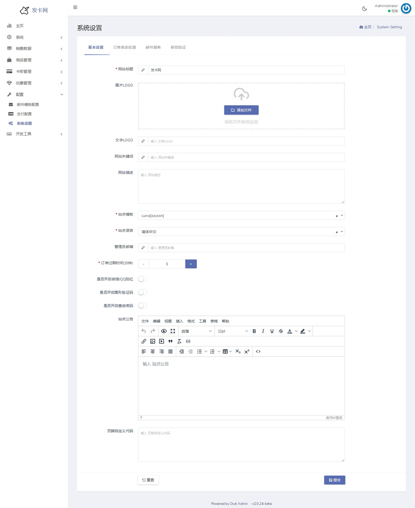Open the 站点模板 dropdown
Screen dimensions: 415x508
pos(240,216)
